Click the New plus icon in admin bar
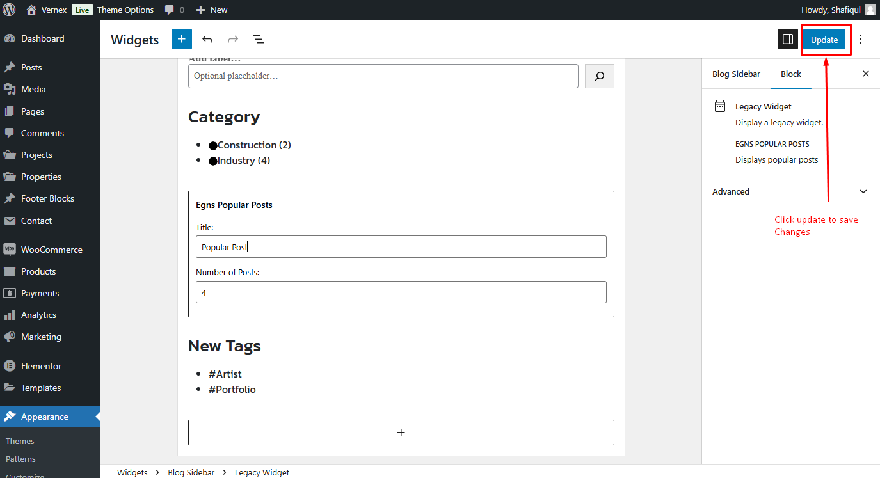880x478 pixels. pos(200,10)
